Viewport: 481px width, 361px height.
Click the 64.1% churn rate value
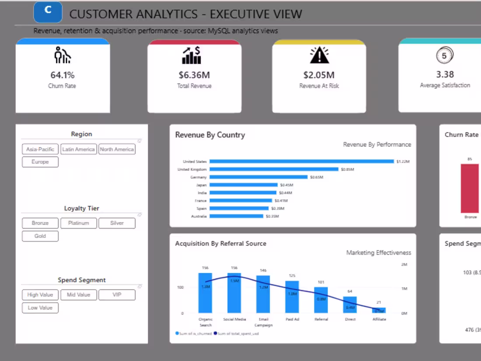pyautogui.click(x=63, y=75)
